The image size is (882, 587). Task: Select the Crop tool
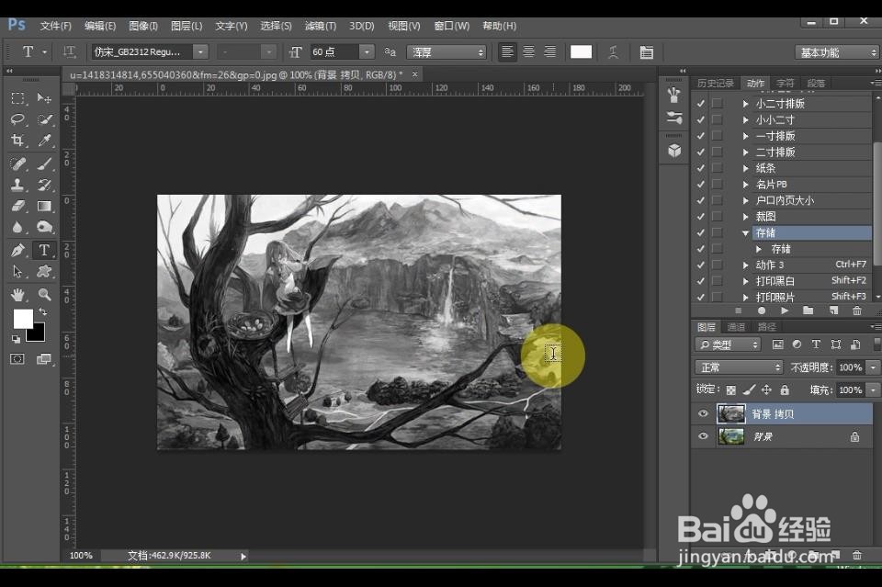point(17,140)
